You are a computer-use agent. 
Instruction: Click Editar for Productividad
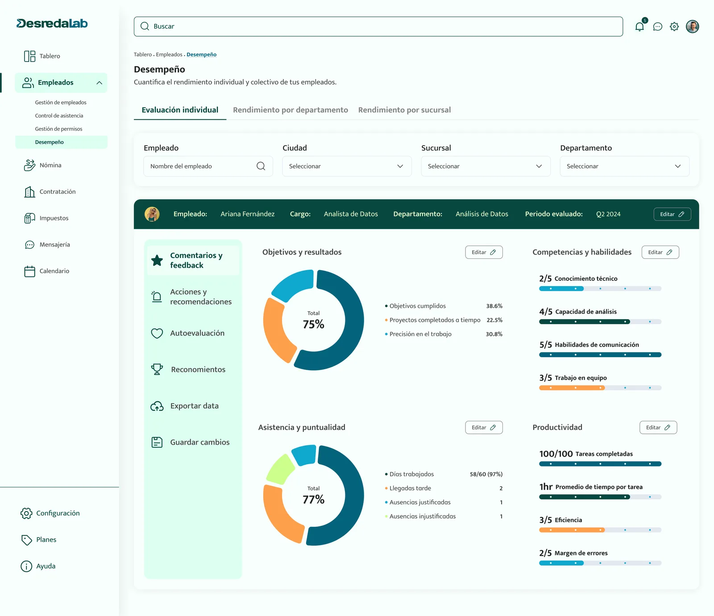point(658,428)
